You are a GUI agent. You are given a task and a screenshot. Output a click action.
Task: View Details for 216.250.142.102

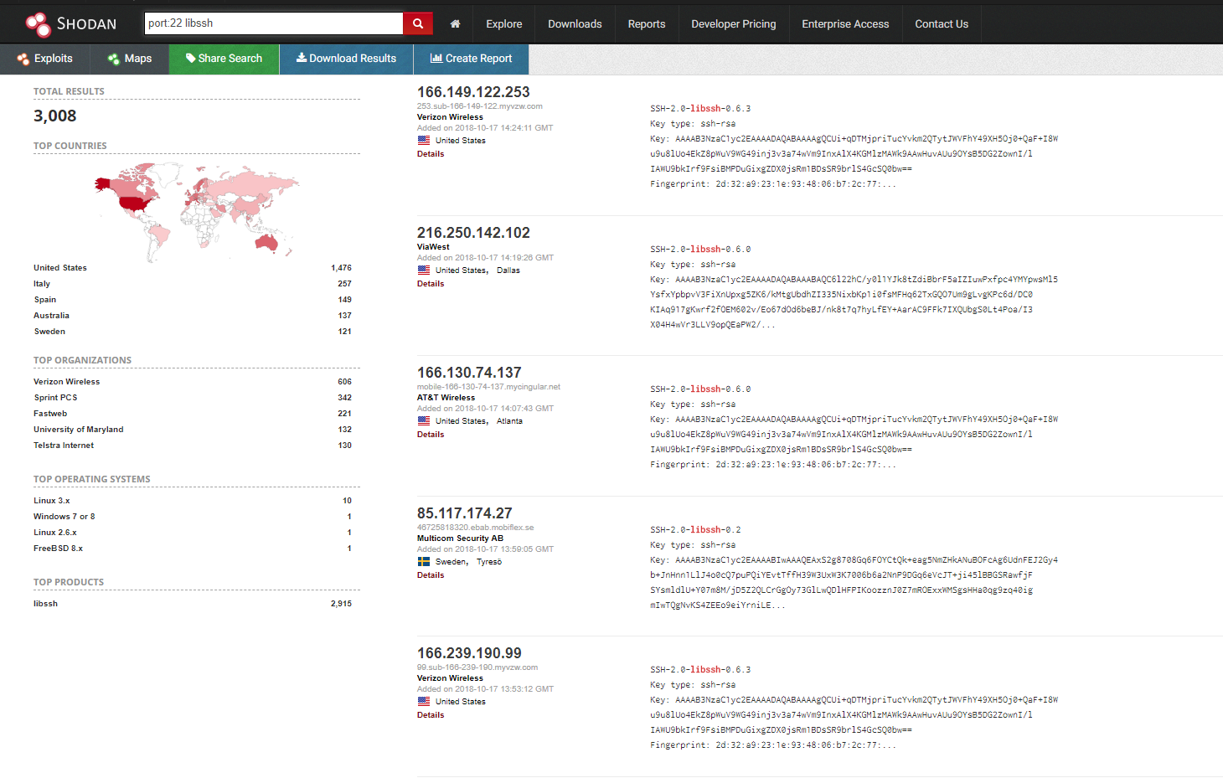pos(430,283)
